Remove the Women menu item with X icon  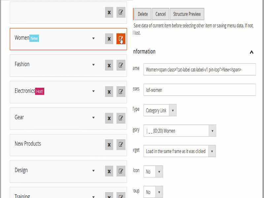tap(109, 39)
